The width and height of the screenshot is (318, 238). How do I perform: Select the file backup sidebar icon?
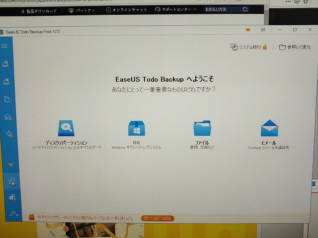(7, 99)
